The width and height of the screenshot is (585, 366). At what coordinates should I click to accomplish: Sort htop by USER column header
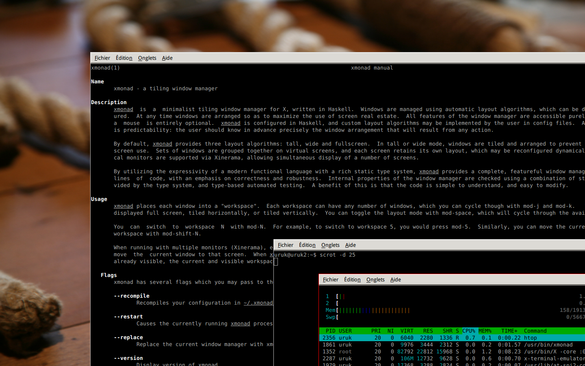[x=345, y=331]
